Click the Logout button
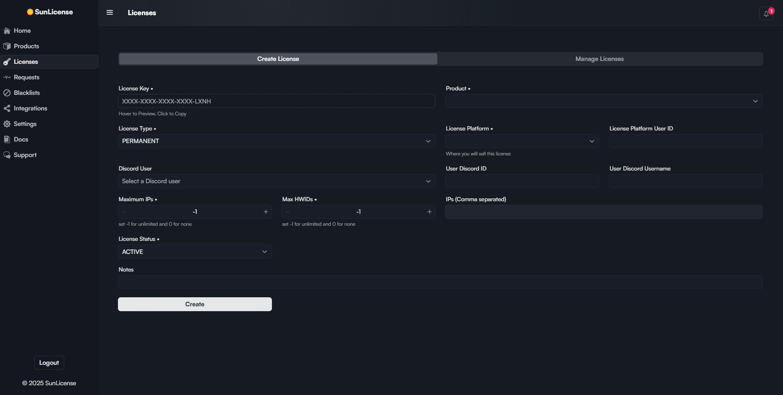 pyautogui.click(x=48, y=362)
